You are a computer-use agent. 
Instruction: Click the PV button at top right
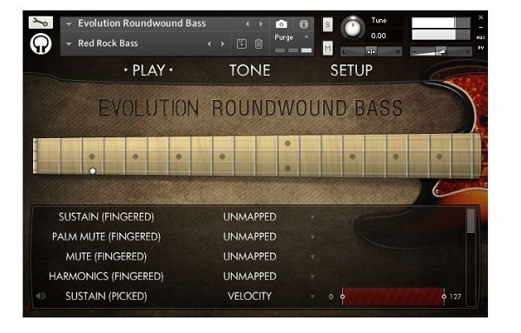[x=480, y=48]
